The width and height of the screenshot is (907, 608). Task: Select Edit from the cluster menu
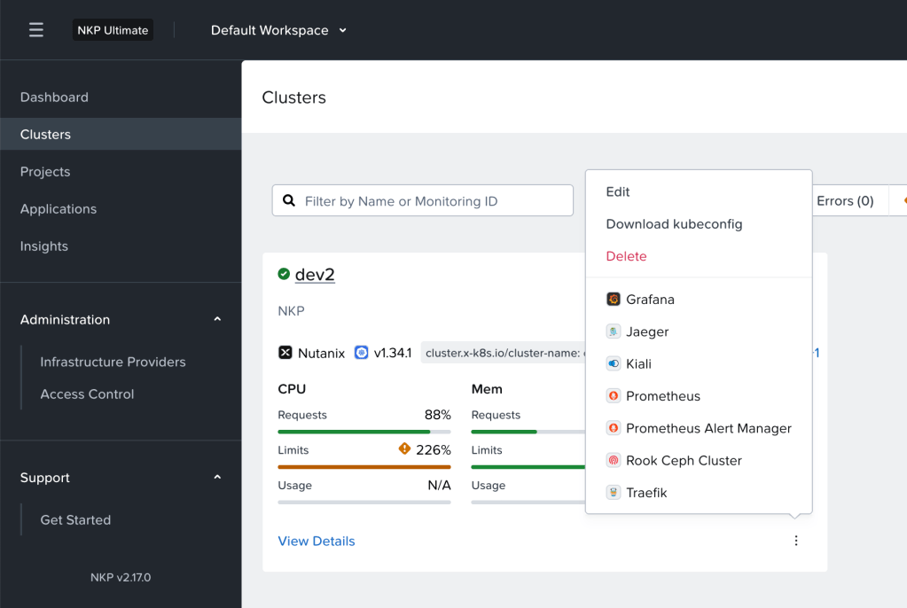618,191
